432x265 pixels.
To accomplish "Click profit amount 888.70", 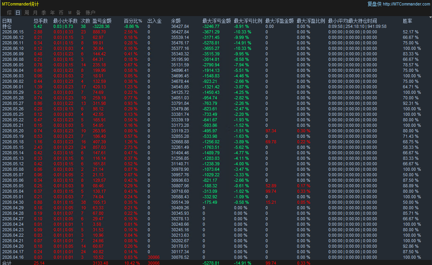I will coord(99,32).
